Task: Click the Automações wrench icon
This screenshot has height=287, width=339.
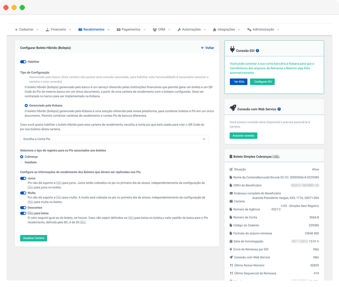Action: point(179,29)
